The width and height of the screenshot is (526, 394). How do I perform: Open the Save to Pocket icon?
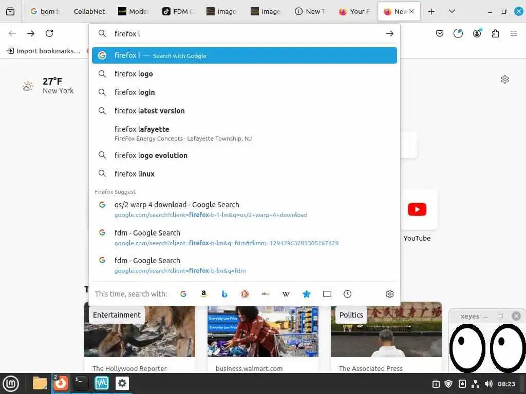point(440,33)
